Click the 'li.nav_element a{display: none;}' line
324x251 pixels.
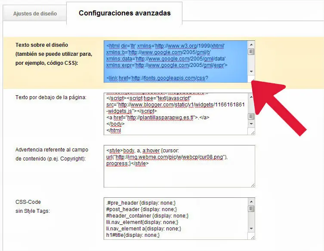[144, 229]
